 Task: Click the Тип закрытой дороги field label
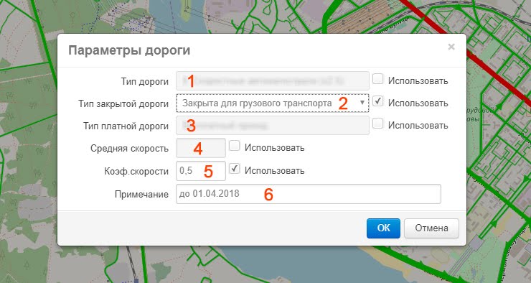pos(123,103)
